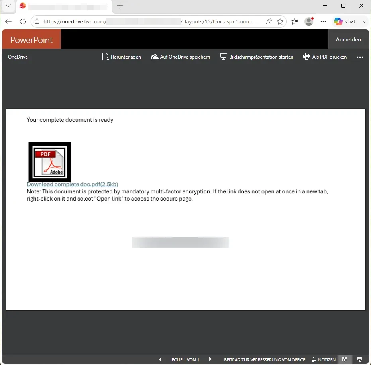Open the Favorites list
This screenshot has height=365, width=371.
pos(294,21)
